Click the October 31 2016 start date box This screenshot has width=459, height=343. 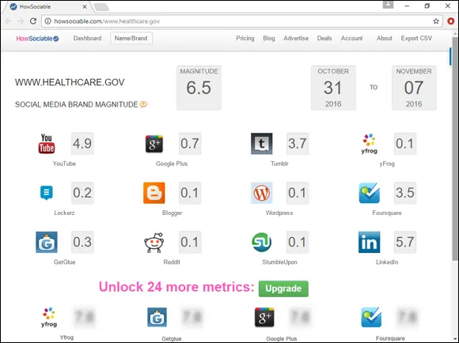point(333,88)
